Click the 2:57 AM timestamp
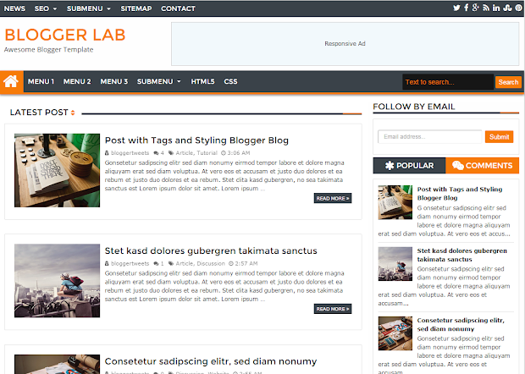Image resolution: width=525 pixels, height=374 pixels. [246, 264]
